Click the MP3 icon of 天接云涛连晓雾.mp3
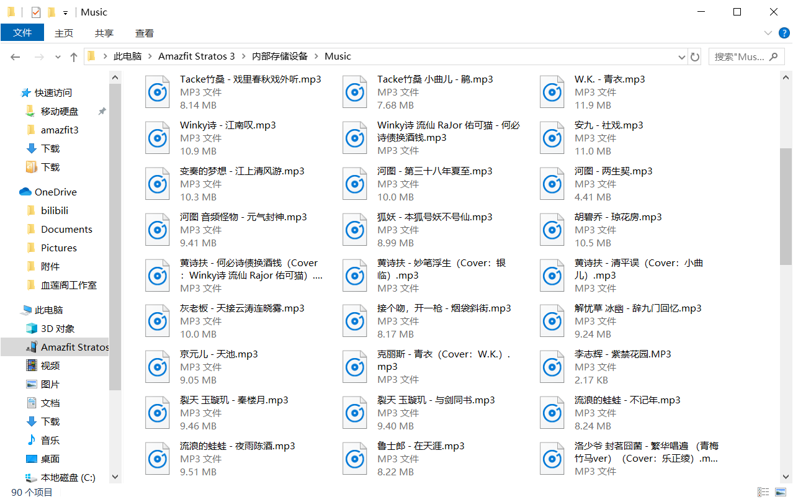Screen dimensions: 793x502 (x=158, y=321)
